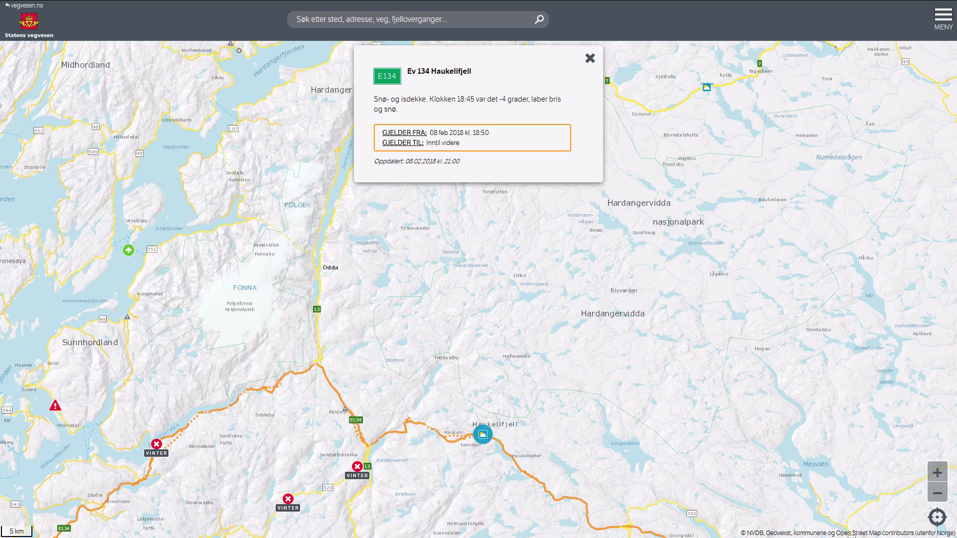Click the red warning triangle near Sunde

[x=55, y=405]
